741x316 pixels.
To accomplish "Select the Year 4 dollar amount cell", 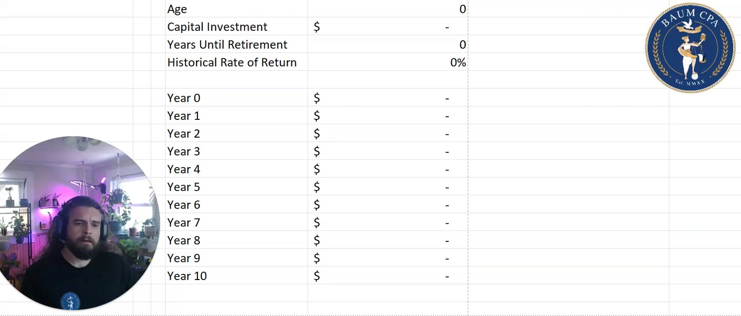I will click(x=387, y=169).
